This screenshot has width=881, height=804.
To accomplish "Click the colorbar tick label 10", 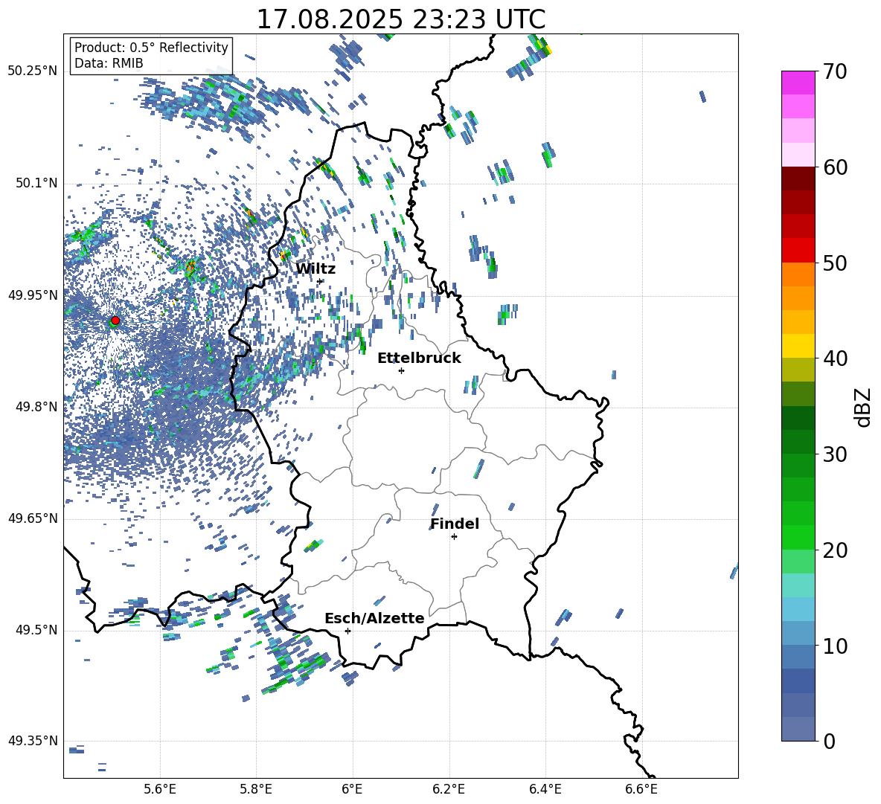I will click(x=835, y=646).
